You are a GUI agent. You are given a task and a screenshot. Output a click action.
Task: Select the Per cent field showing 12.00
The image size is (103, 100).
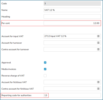[x=72, y=23]
